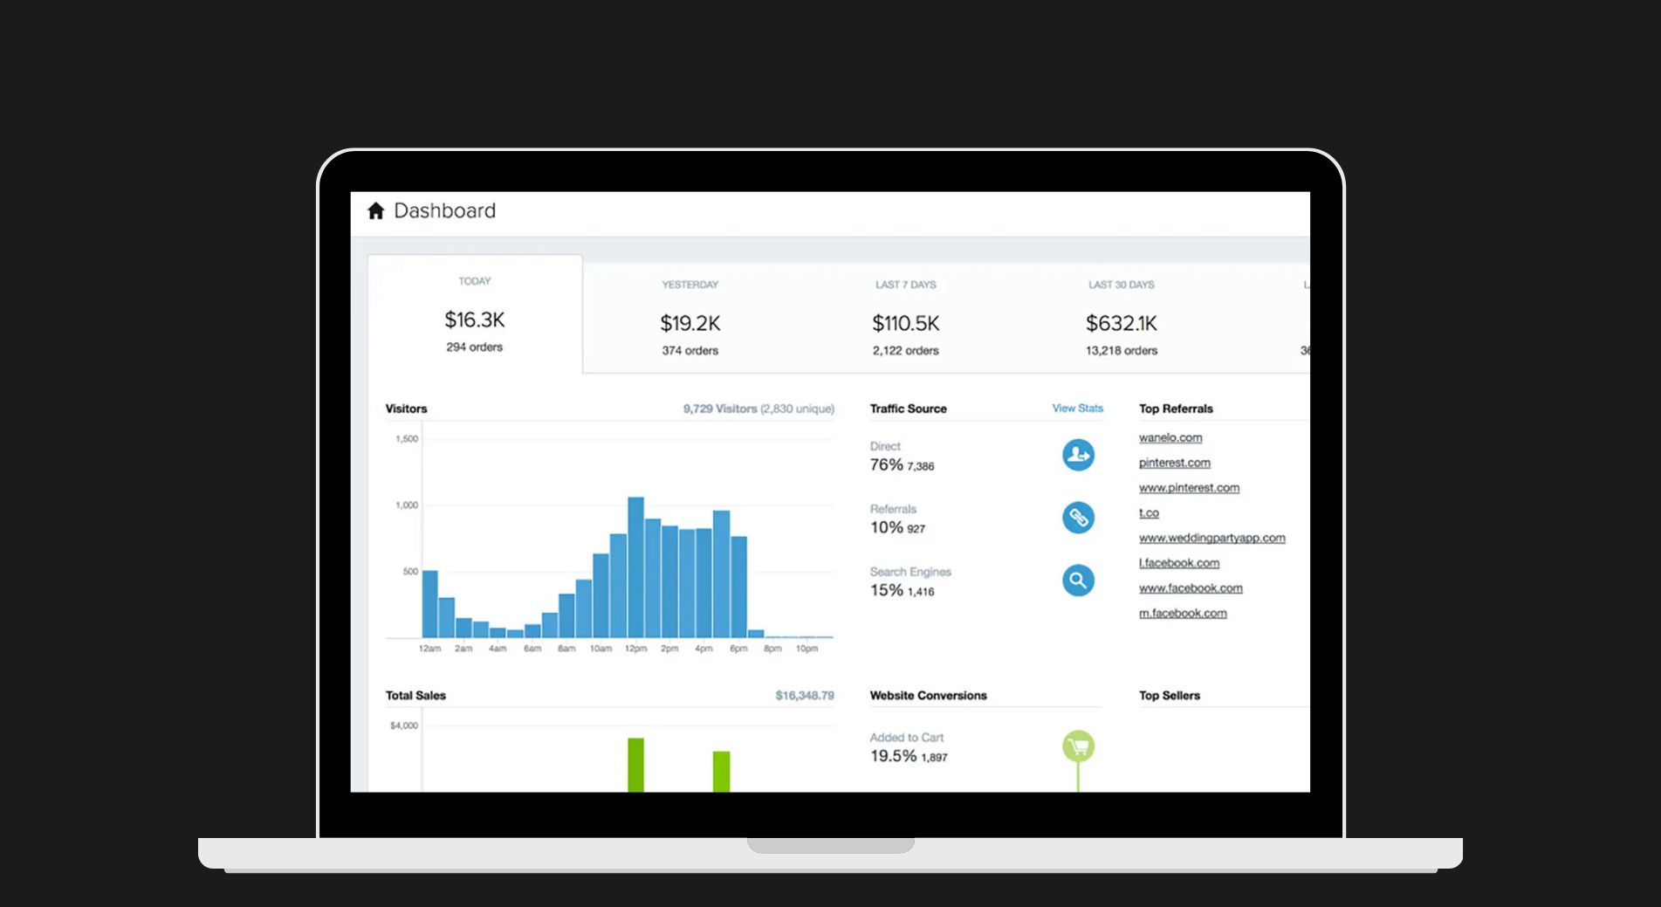Screen dimensions: 1661x907
Task: Visit the m.facebook.com referral link
Action: [x=1183, y=614]
